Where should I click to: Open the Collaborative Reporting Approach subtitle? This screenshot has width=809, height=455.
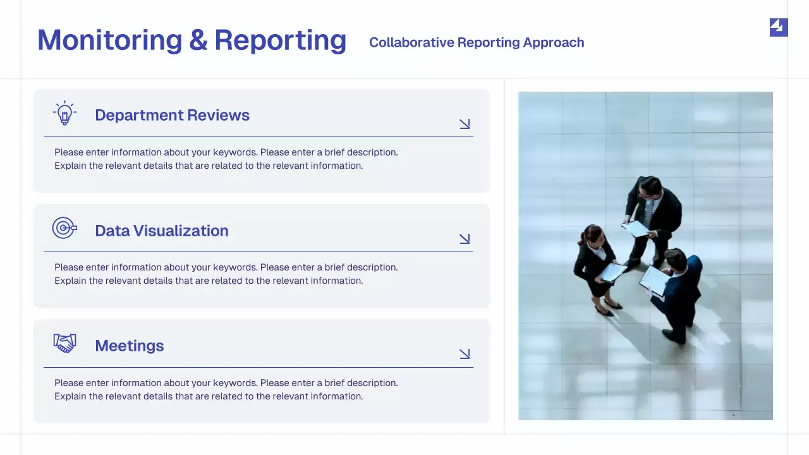[x=477, y=42]
